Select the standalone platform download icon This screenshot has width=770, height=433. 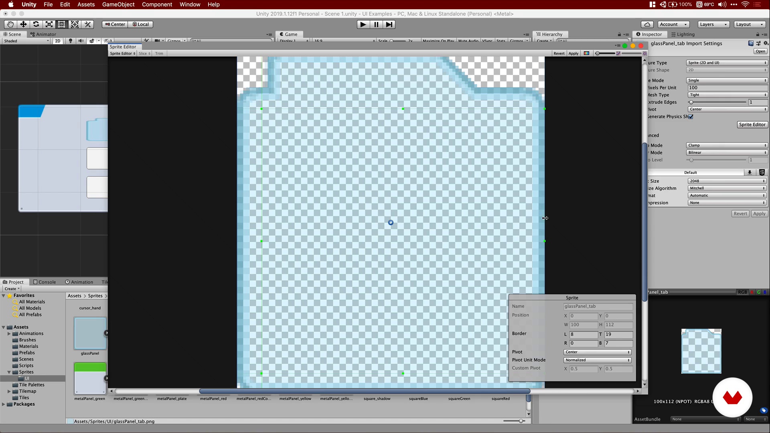pyautogui.click(x=750, y=172)
